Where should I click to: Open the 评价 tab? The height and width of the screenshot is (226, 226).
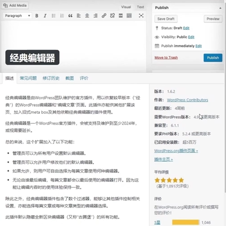[x=84, y=78]
